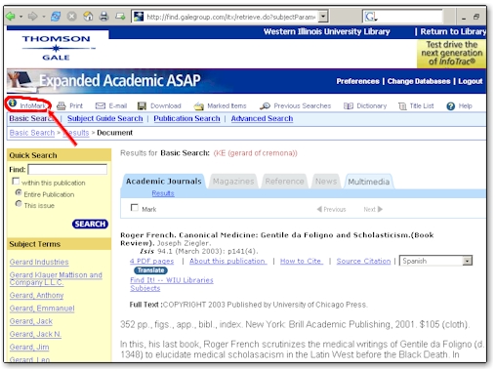Open Publication Search
Image resolution: width=495 pixels, height=371 pixels.
(x=186, y=118)
